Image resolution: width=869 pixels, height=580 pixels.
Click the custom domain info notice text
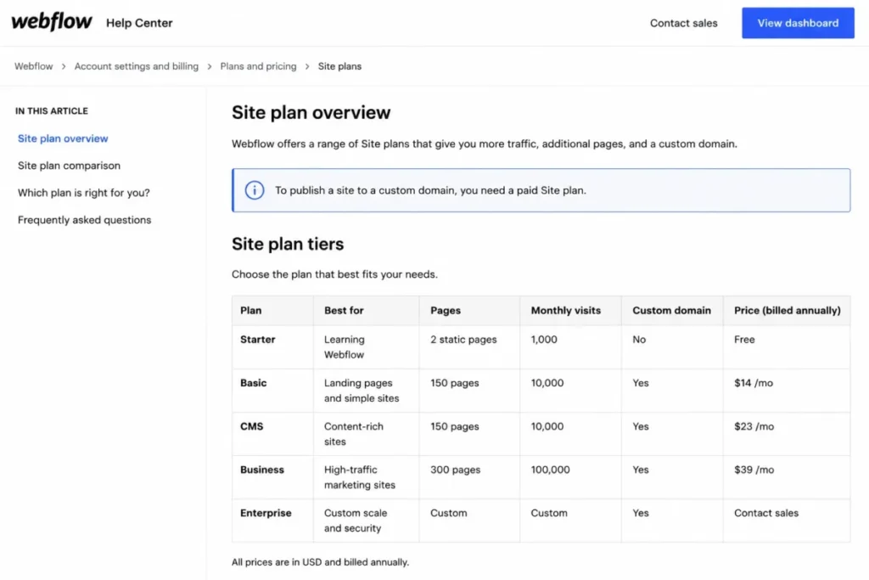click(430, 190)
